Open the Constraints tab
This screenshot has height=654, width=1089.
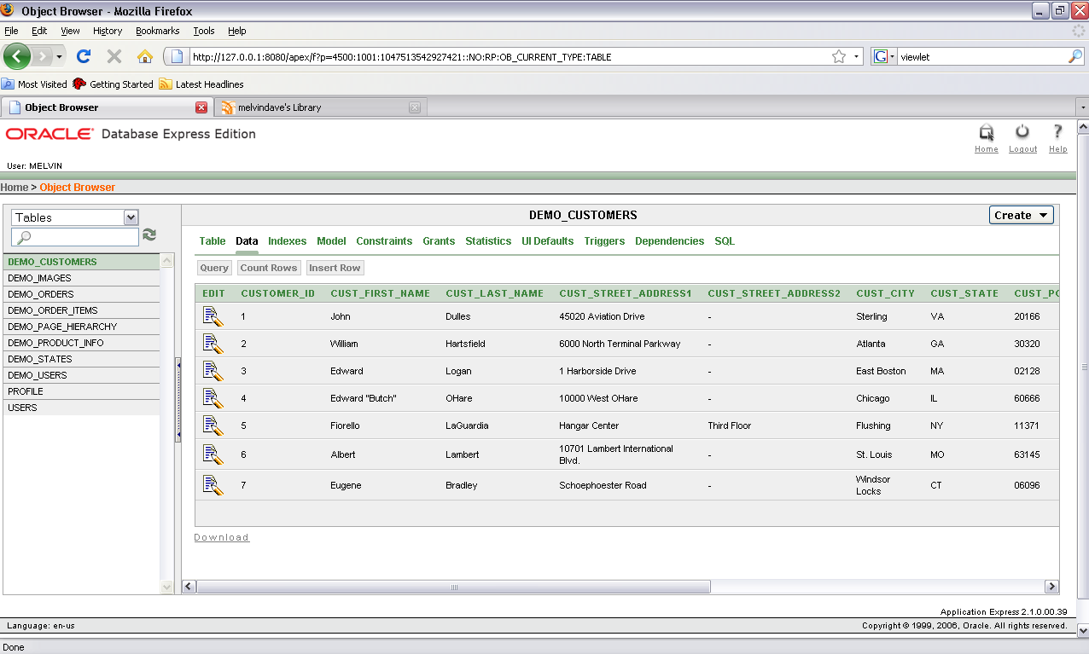click(384, 241)
